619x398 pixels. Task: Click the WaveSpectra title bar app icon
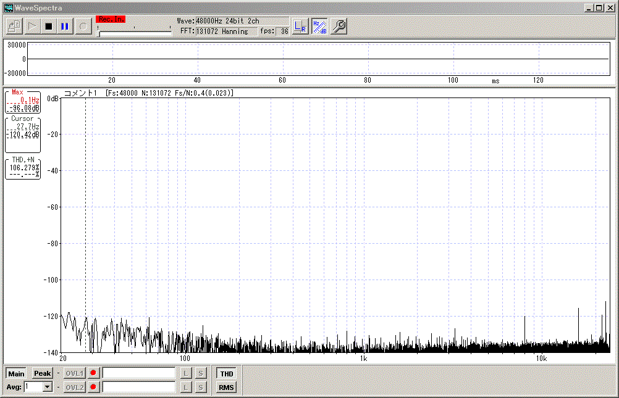click(8, 8)
